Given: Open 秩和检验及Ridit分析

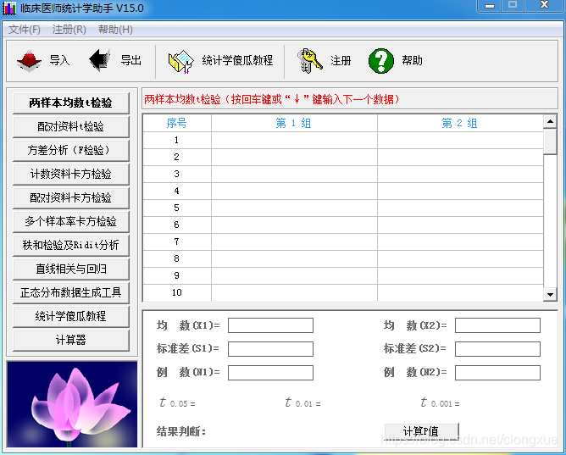Looking at the screenshot, I should pos(71,246).
